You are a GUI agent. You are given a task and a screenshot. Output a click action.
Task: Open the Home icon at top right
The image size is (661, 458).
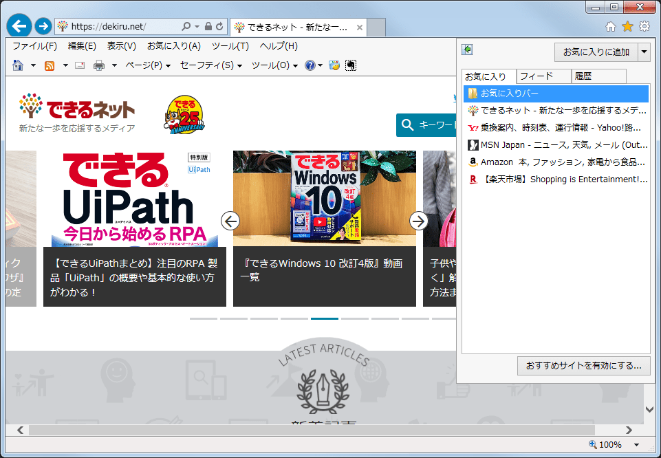[610, 27]
